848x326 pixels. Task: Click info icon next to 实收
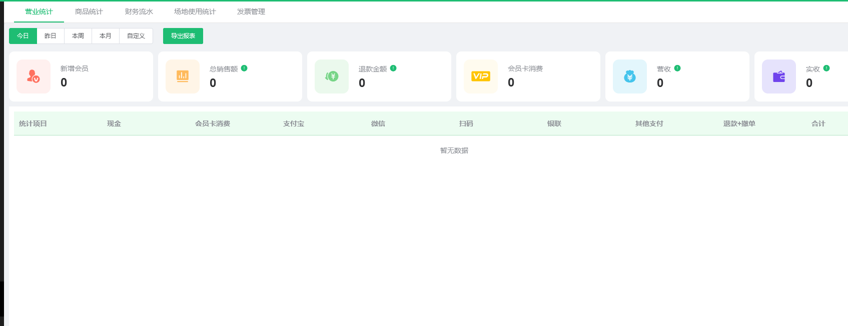826,68
